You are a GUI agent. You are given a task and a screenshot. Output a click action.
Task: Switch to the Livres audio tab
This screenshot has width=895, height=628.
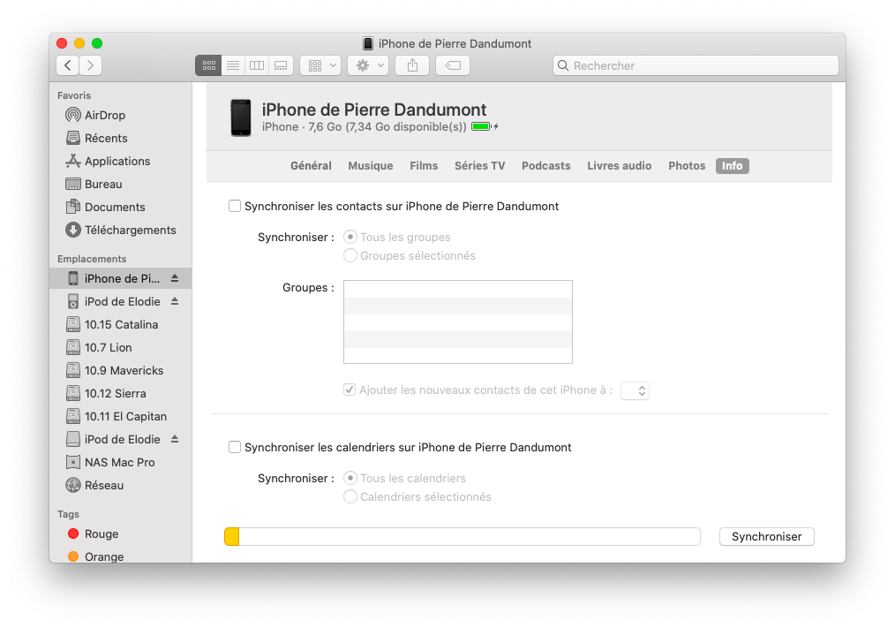click(619, 166)
